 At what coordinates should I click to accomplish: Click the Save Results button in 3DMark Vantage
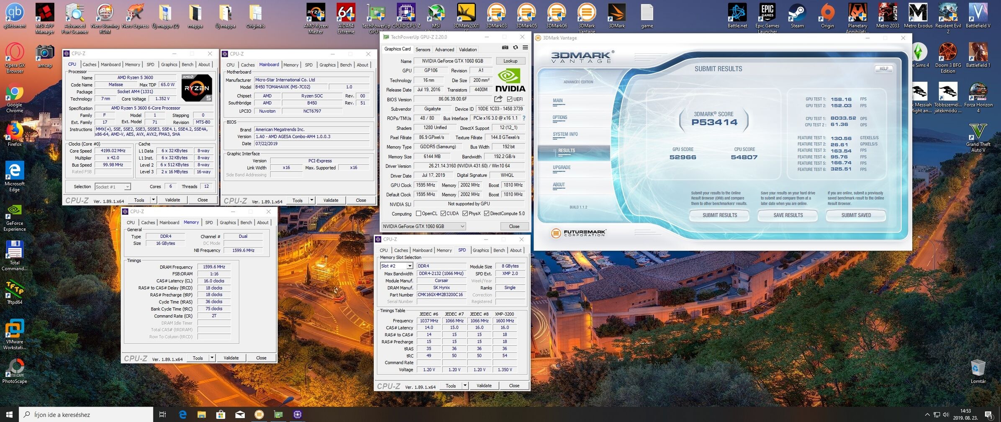point(788,215)
